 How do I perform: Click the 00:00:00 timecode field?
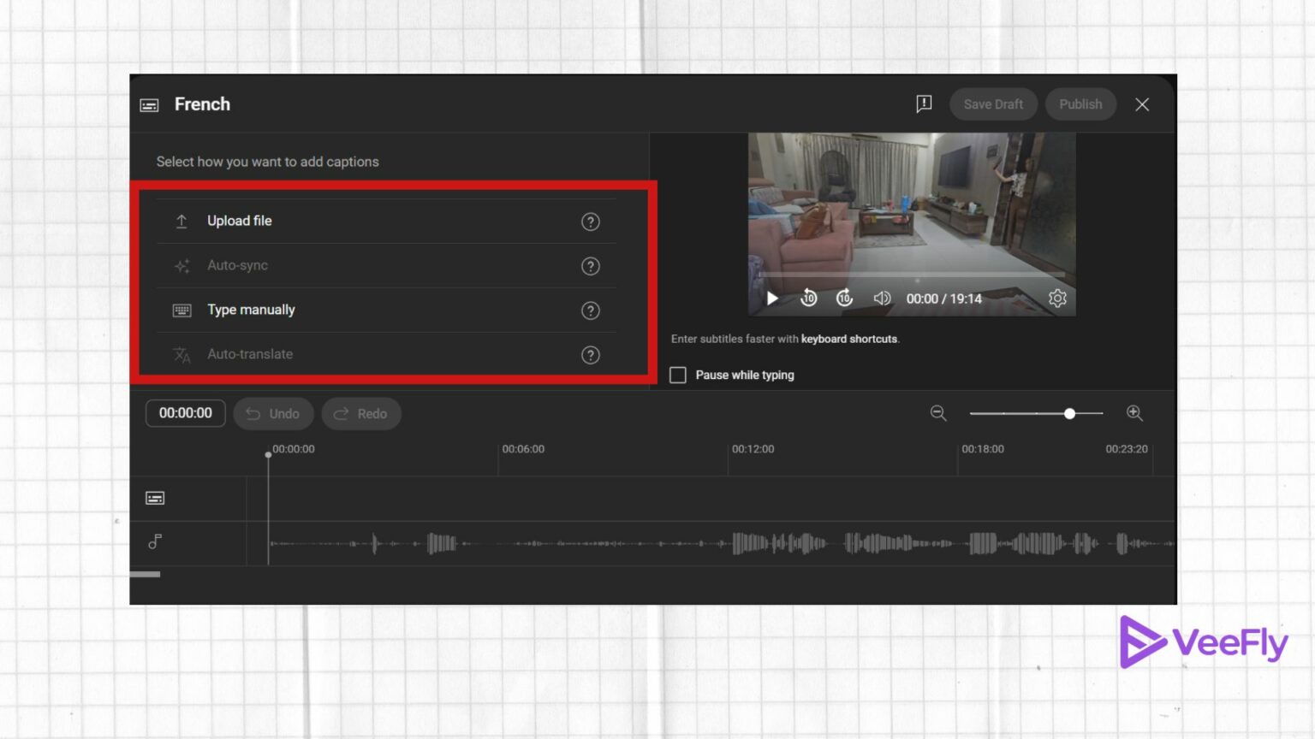[185, 413]
